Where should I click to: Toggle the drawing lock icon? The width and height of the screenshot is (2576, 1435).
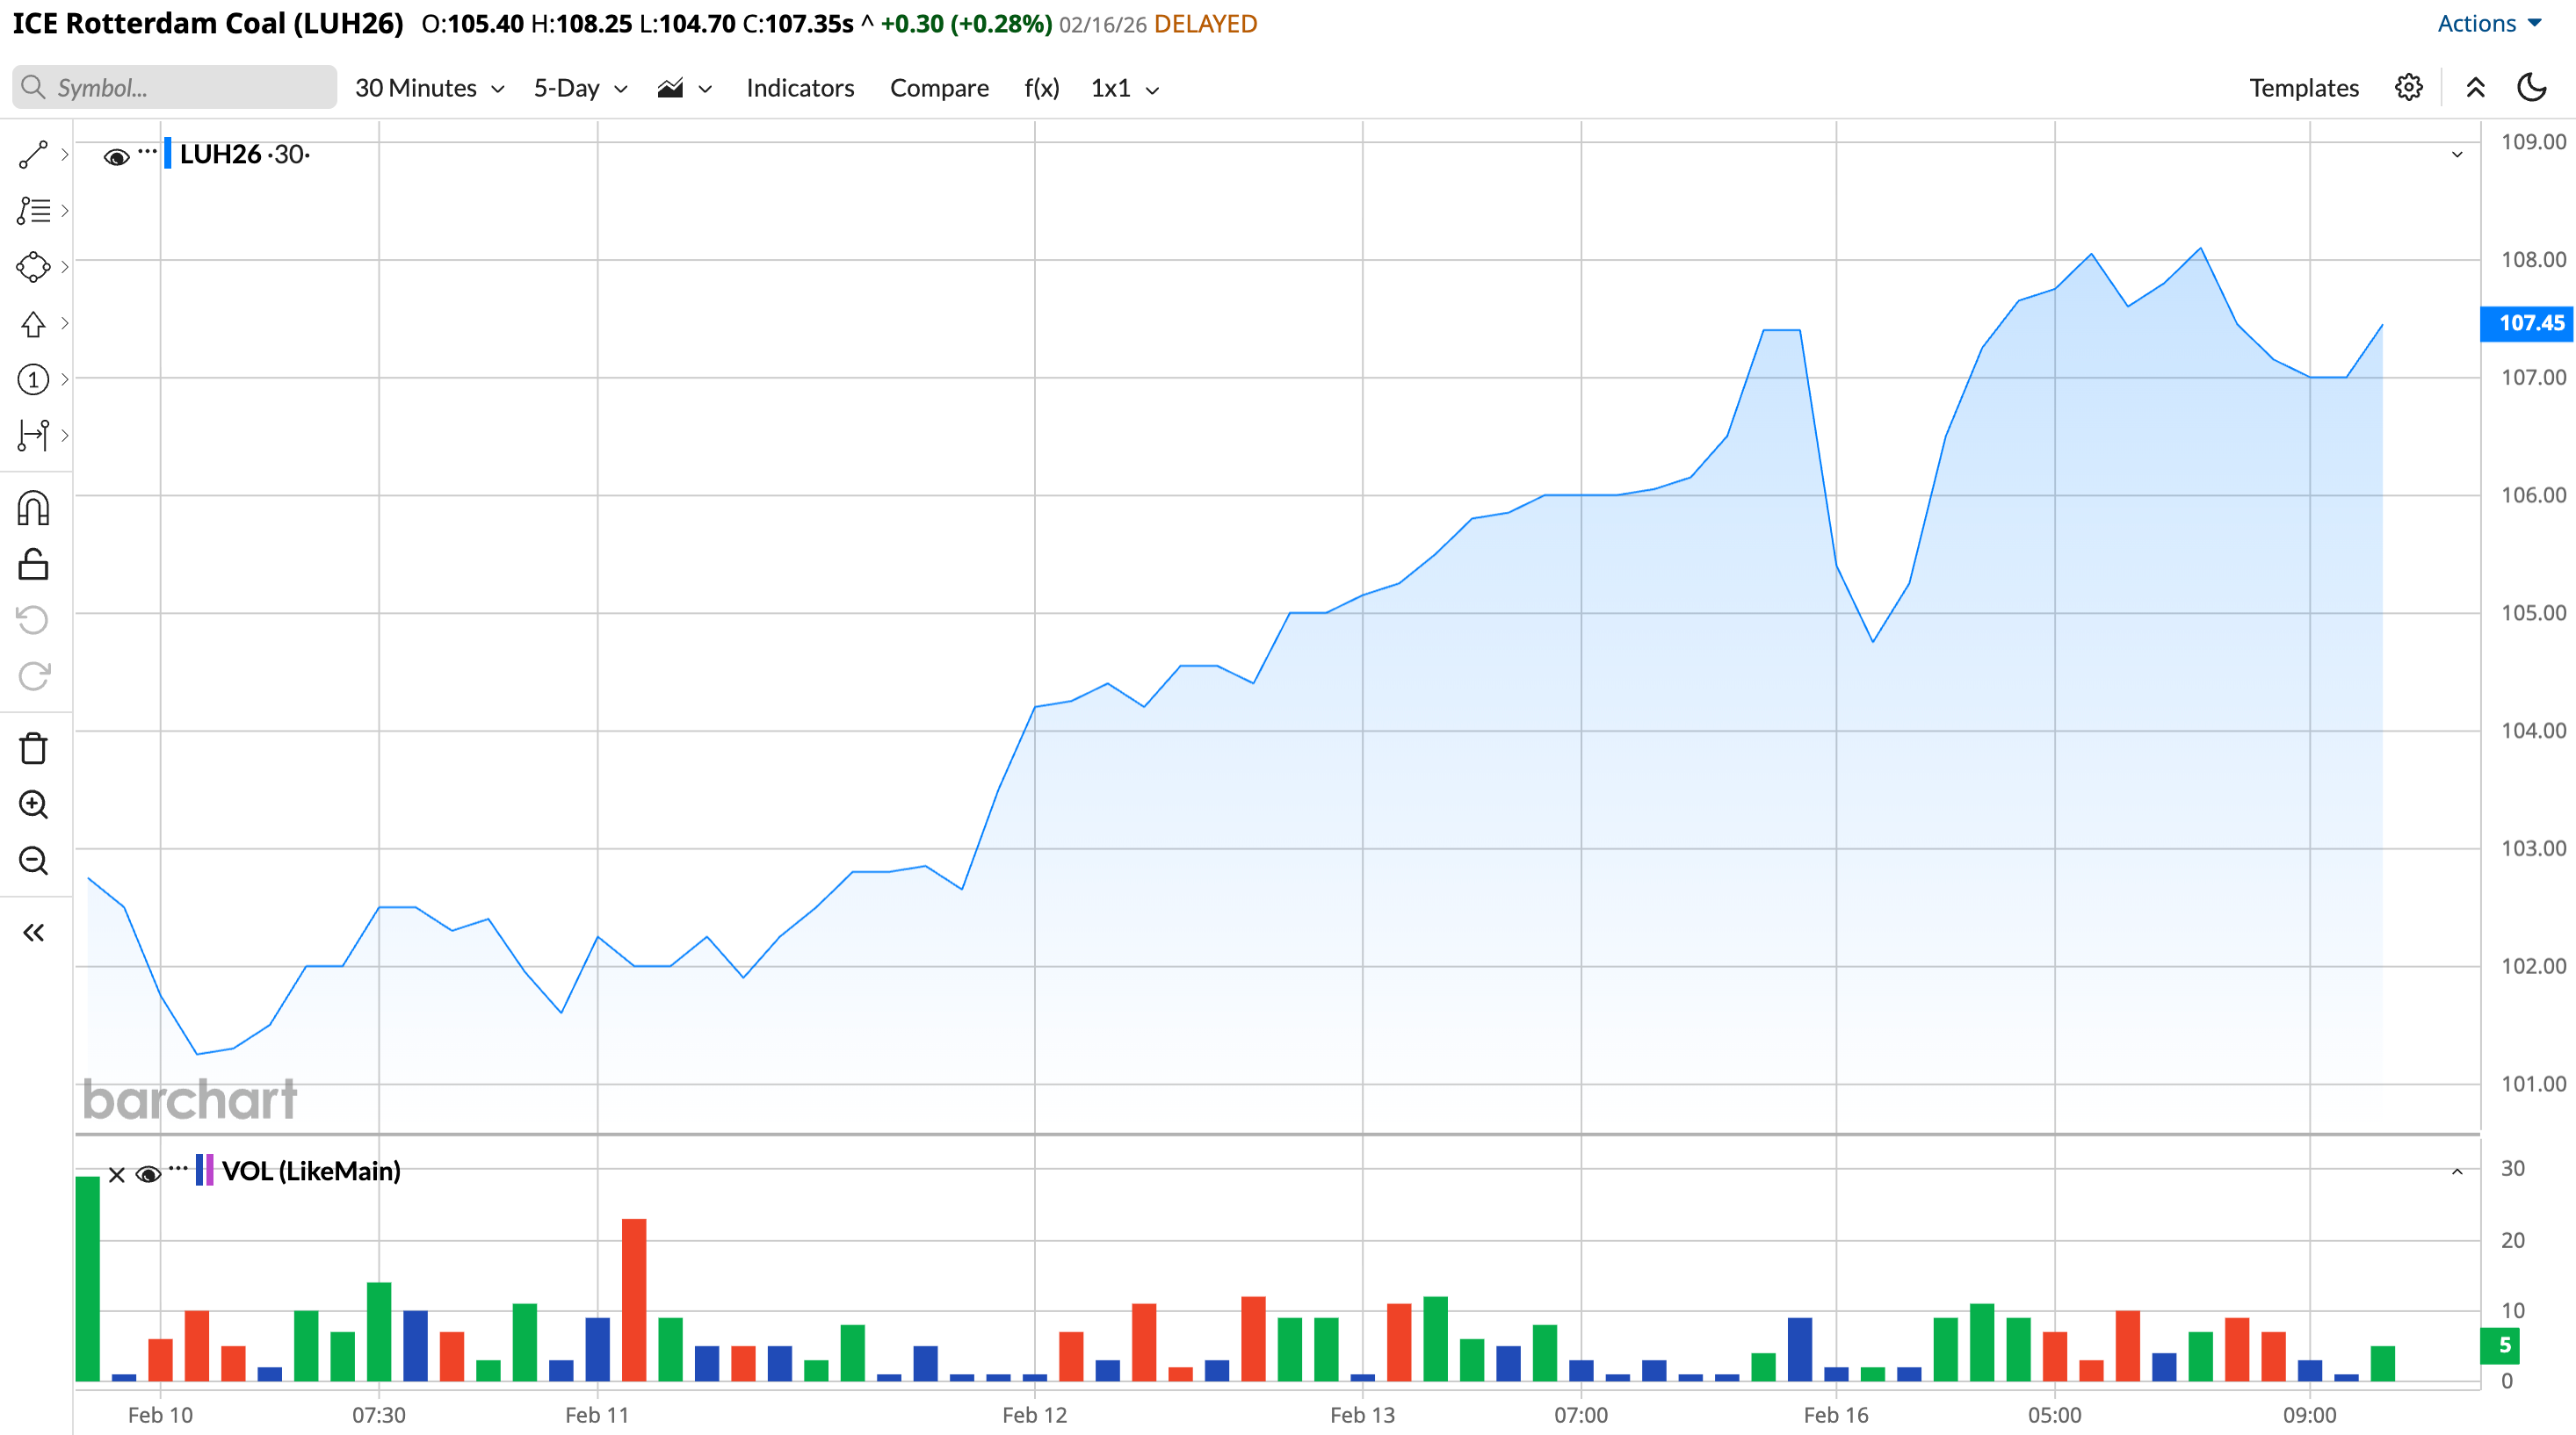pos(33,565)
